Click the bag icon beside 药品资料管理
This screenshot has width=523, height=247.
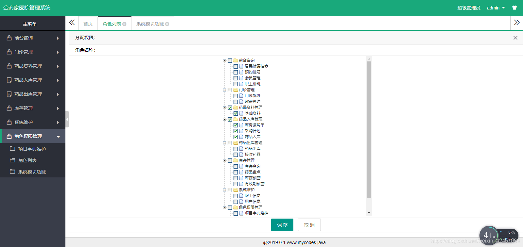[x=9, y=66]
